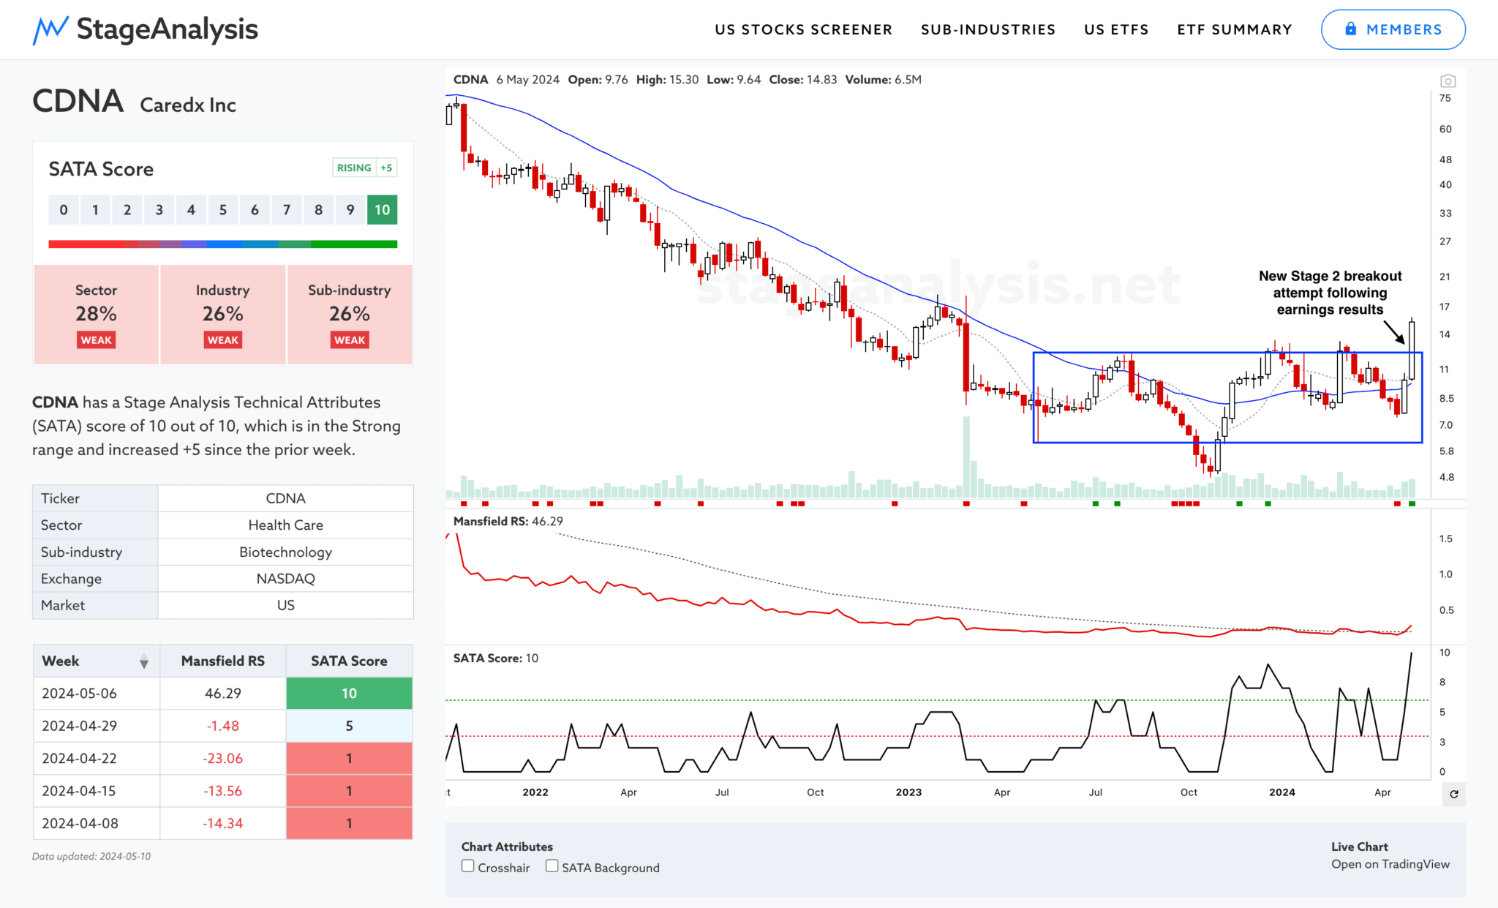This screenshot has height=908, width=1498.
Task: Toggle the SATA Background checkbox
Action: 552,866
